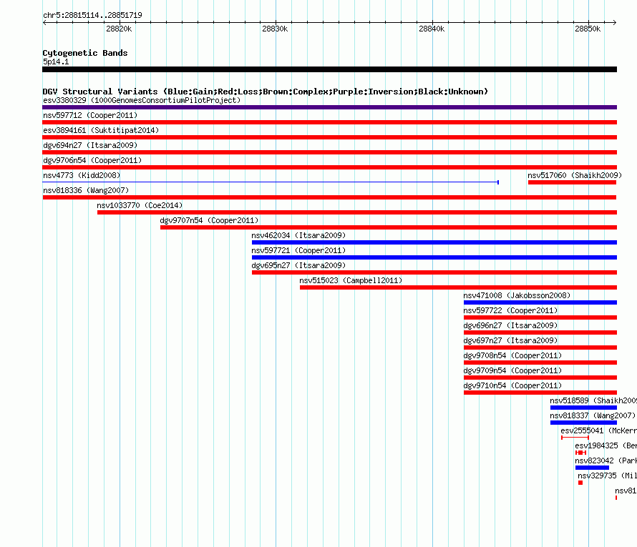Click the red bar under dgv9707n54
637x547 pixels.
click(389, 227)
